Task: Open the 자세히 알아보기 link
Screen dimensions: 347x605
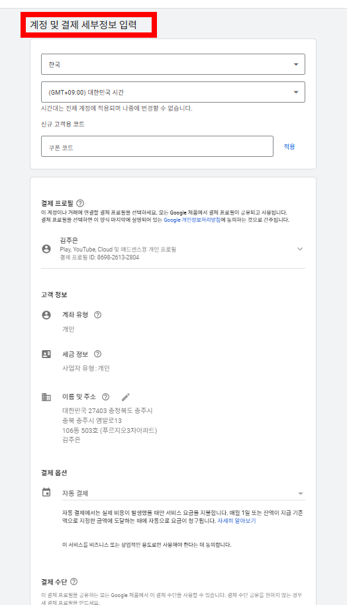Action: 236,521
